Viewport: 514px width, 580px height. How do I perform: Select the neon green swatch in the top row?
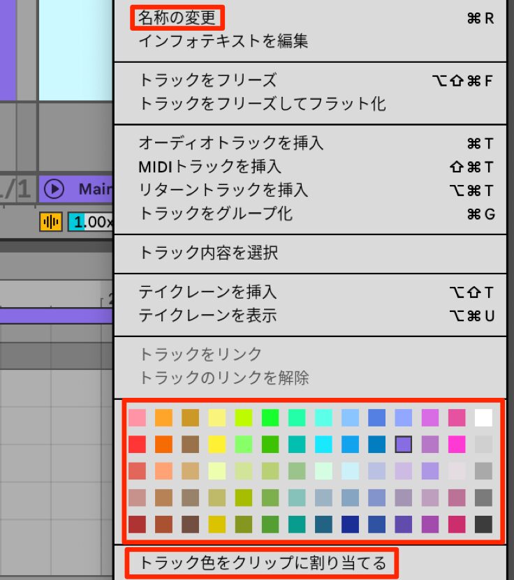[x=270, y=417]
